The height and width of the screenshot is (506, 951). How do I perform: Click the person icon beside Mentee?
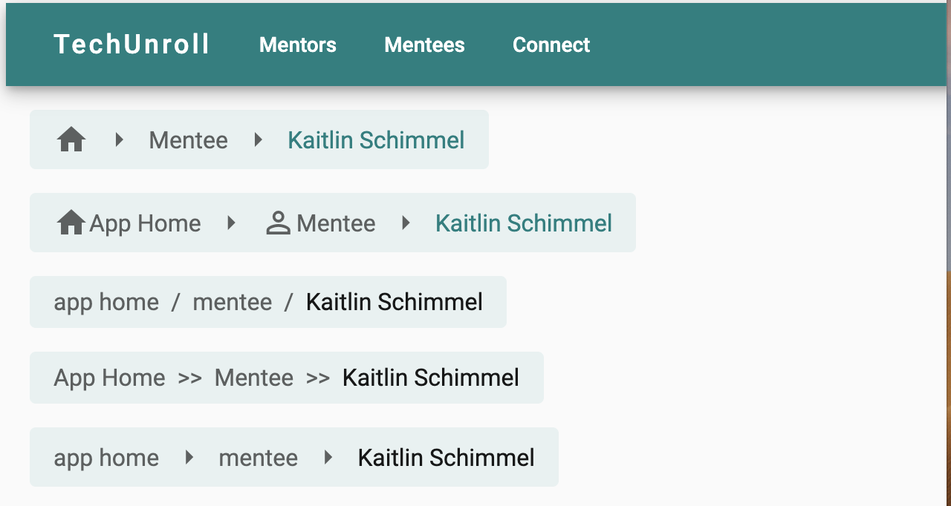[x=278, y=223]
